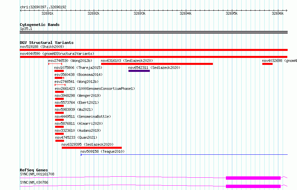Click the 32696k ruler tick label
The height and width of the screenshot is (190, 297).
[x=278, y=13]
